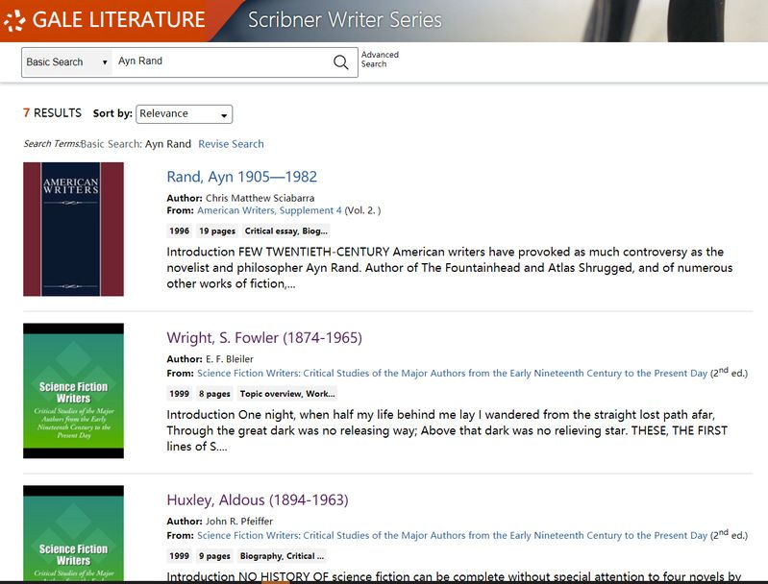Open the Huxley, Aldous (1894-1963) article
768x584 pixels.
point(258,500)
